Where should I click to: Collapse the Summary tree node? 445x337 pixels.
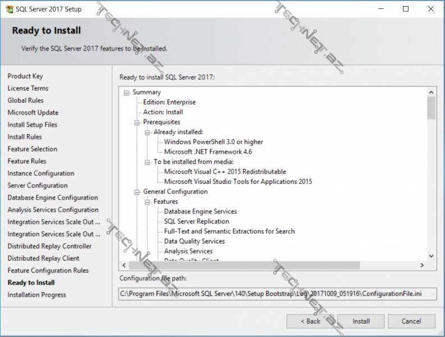coord(127,93)
